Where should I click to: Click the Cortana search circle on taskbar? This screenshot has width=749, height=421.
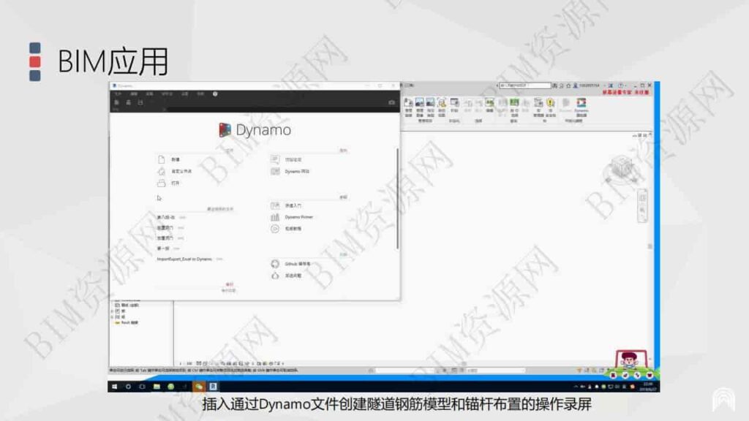[129, 387]
